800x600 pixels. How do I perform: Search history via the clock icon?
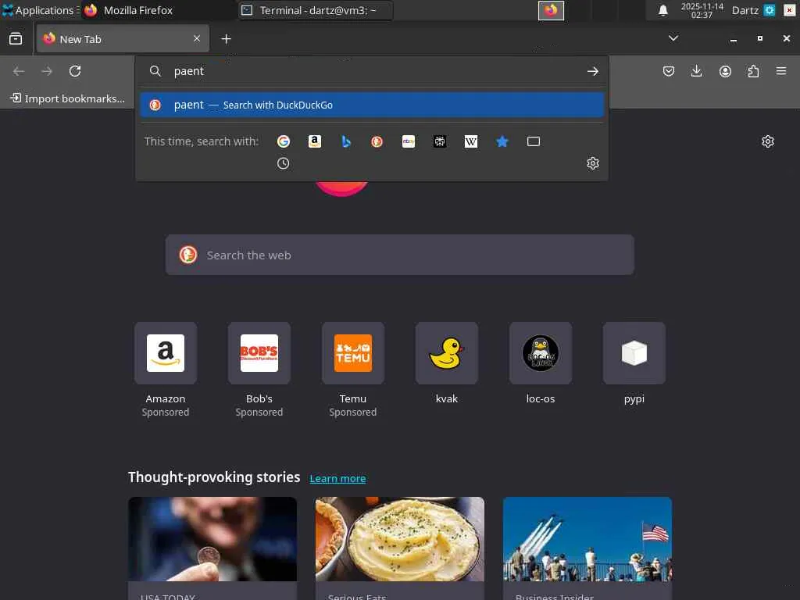coord(283,163)
